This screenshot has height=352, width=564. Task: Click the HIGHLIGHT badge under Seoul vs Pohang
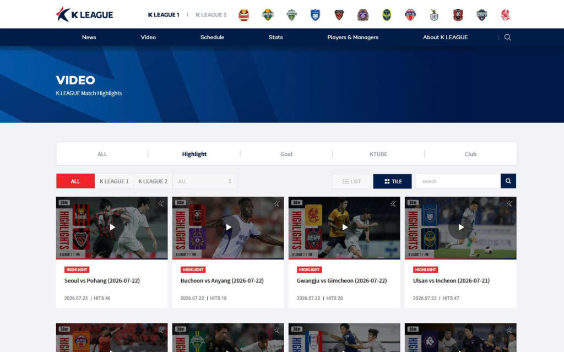click(x=77, y=269)
